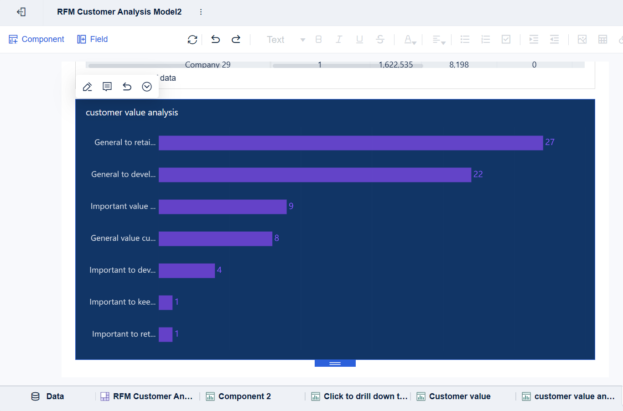Click the exit back icon

pyautogui.click(x=21, y=12)
